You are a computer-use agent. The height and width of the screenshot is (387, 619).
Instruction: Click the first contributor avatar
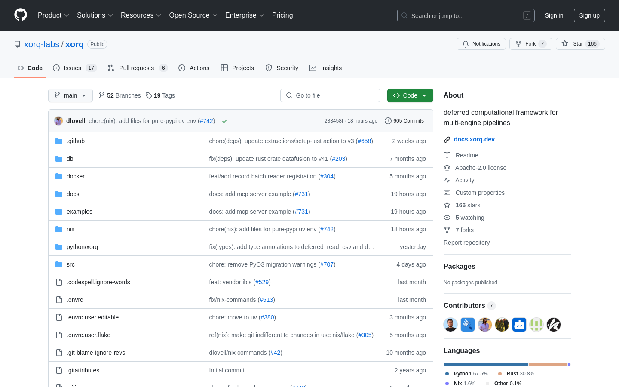tap(450, 325)
